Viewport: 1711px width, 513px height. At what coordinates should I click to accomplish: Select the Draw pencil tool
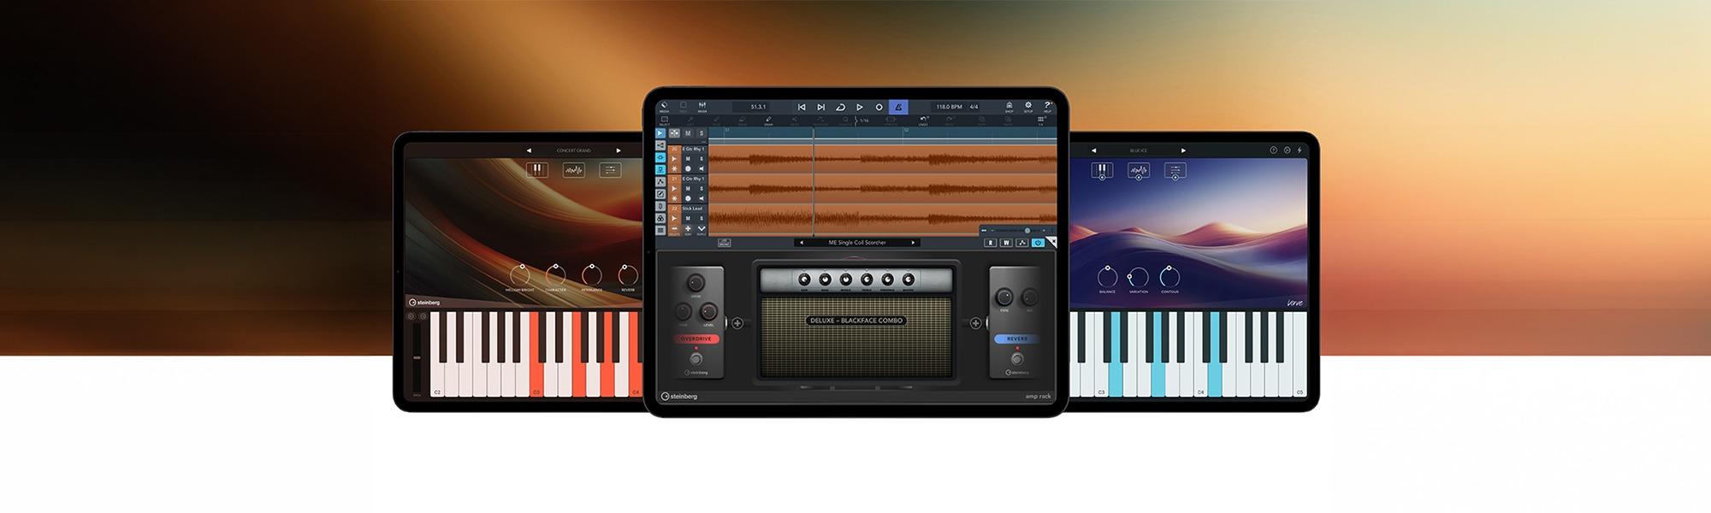coord(768,121)
